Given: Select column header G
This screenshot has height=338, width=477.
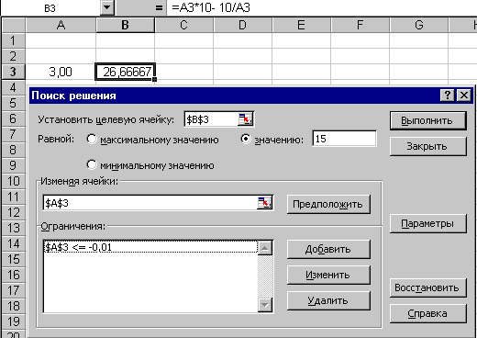Looking at the screenshot, I should coord(419,25).
